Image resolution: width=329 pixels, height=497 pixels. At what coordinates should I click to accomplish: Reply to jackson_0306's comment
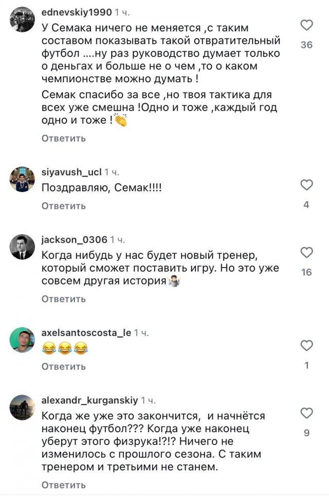tap(63, 299)
